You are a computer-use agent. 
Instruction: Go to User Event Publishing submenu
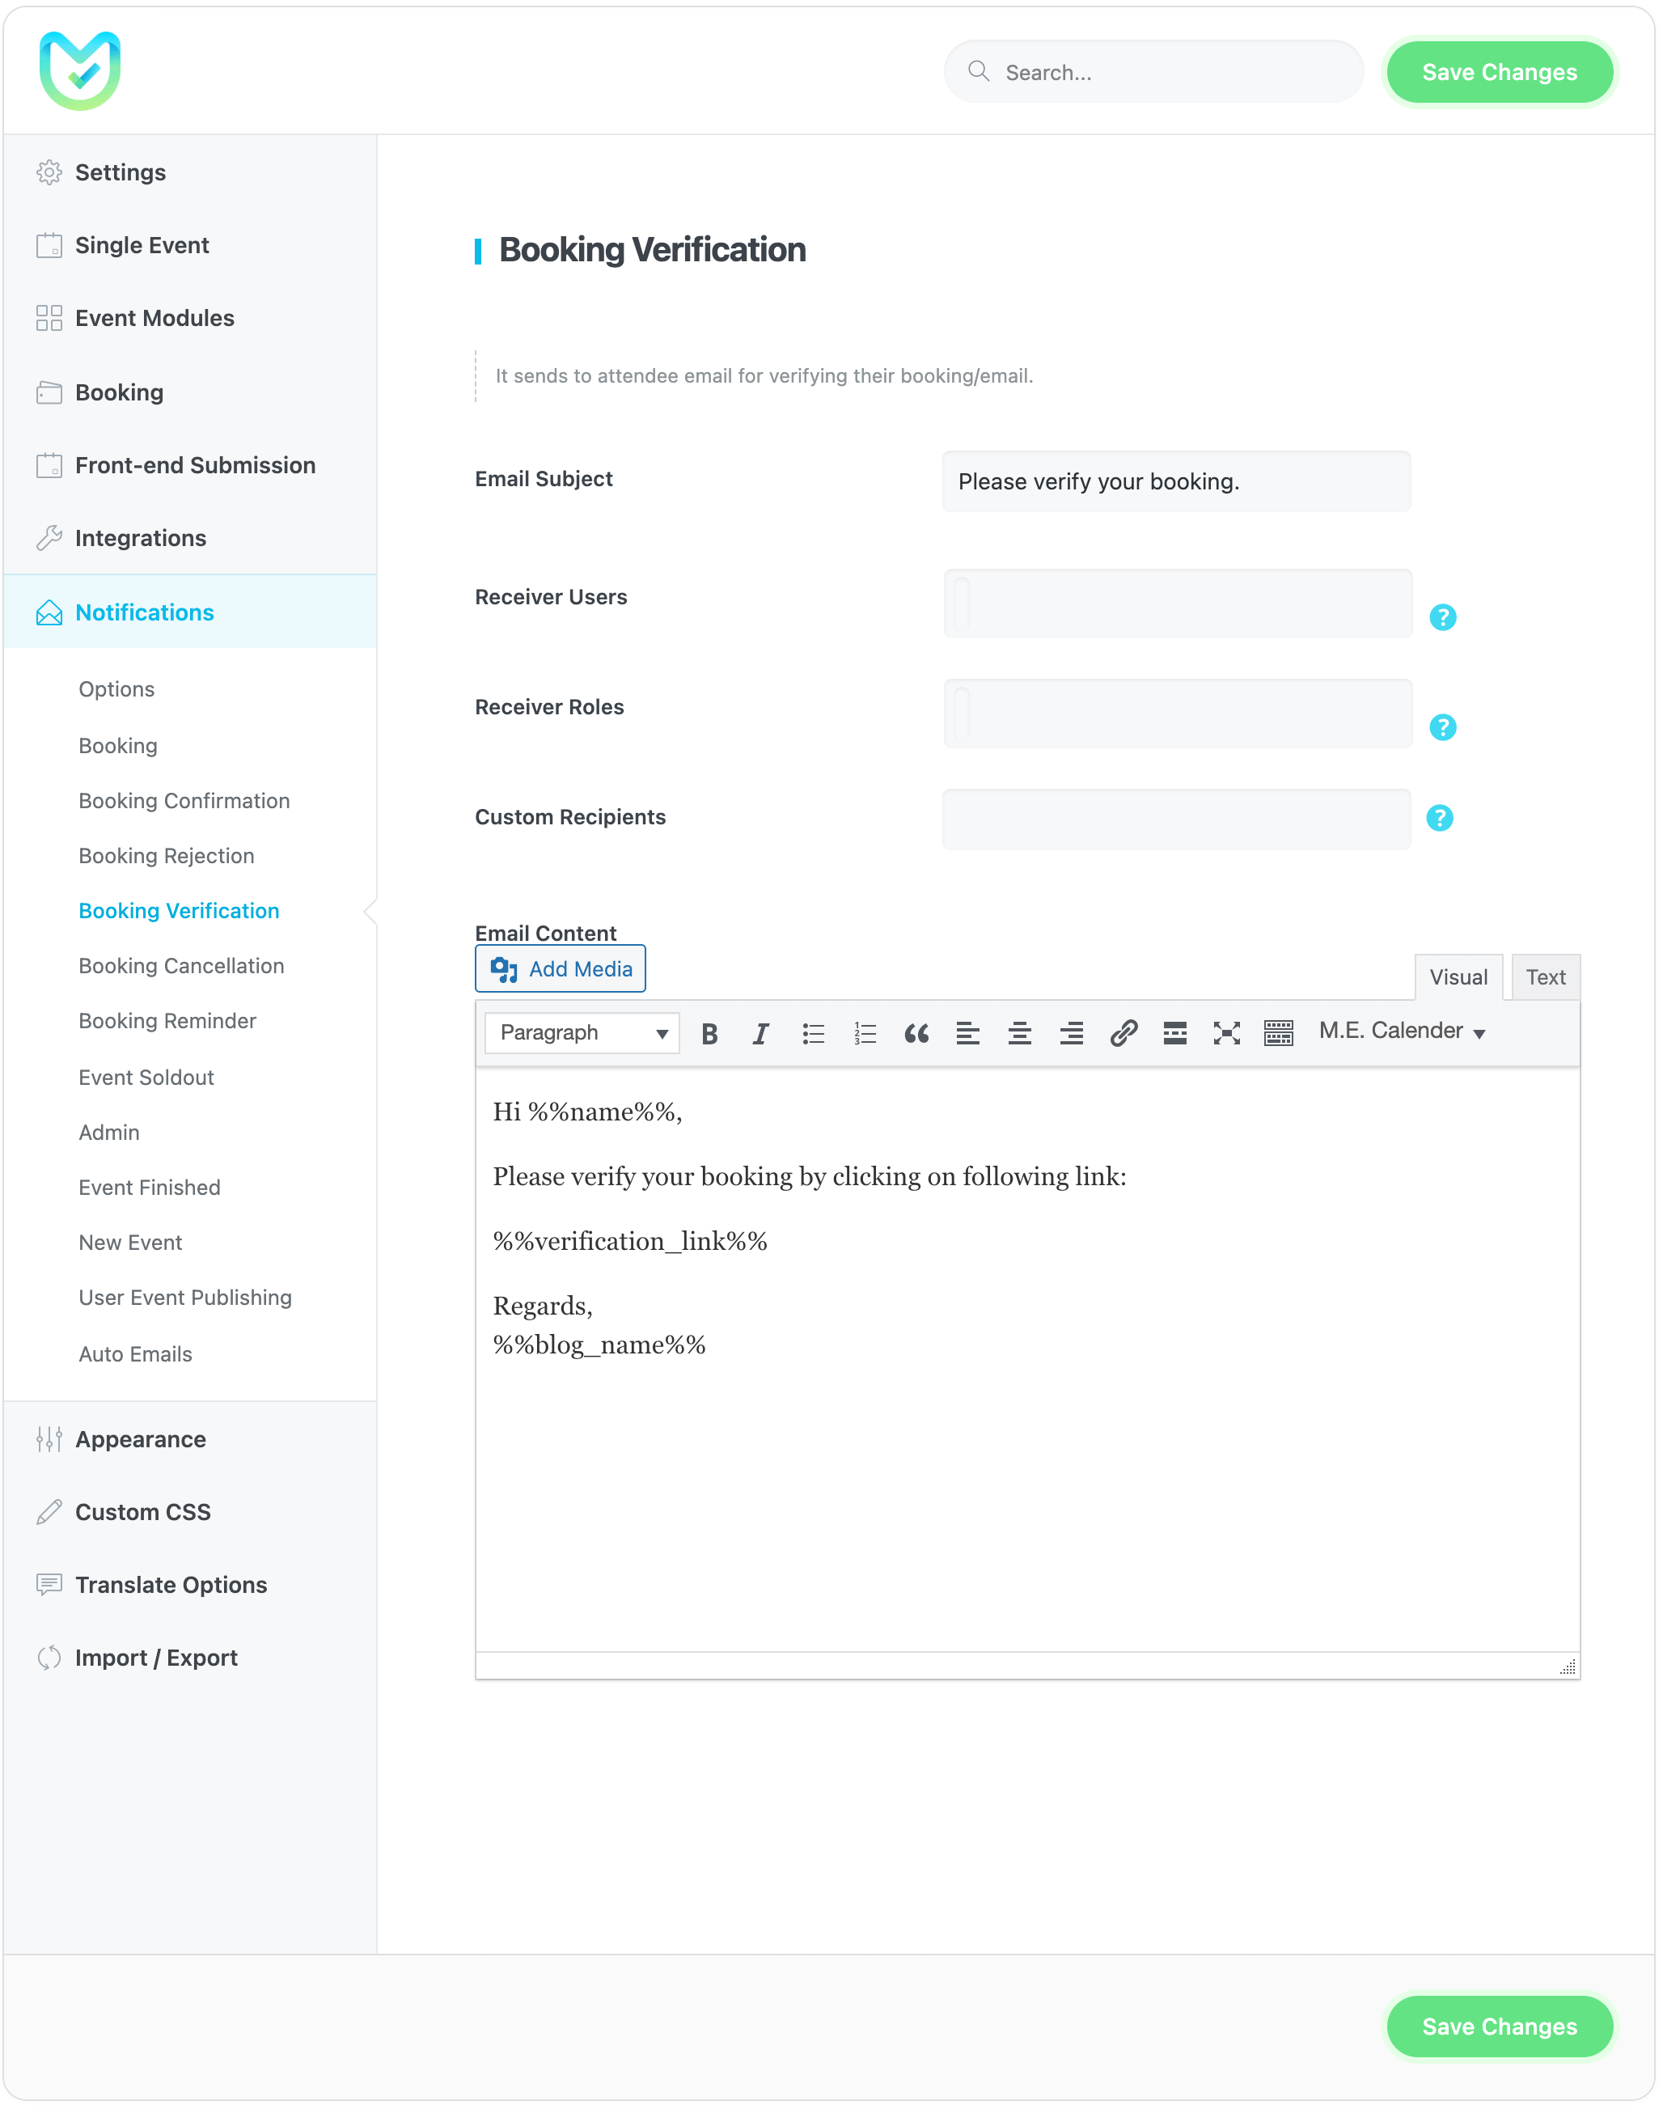pyautogui.click(x=185, y=1298)
